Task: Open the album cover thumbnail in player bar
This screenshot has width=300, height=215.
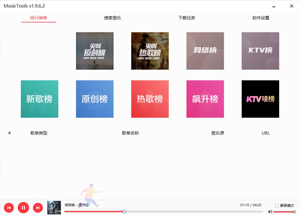Action: (x=54, y=208)
